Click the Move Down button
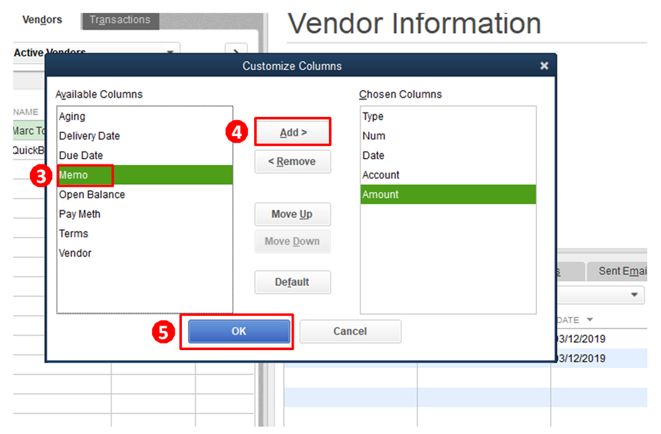This screenshot has height=434, width=661. pyautogui.click(x=292, y=241)
